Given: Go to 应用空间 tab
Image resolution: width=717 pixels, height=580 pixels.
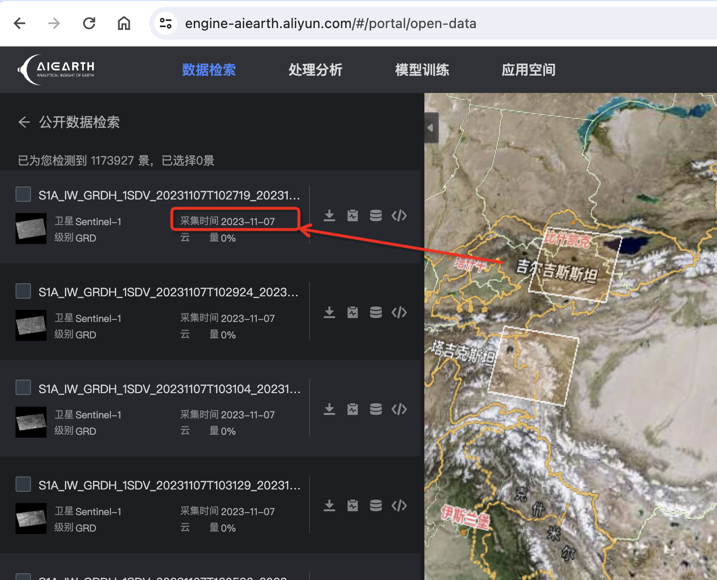Looking at the screenshot, I should 529,70.
